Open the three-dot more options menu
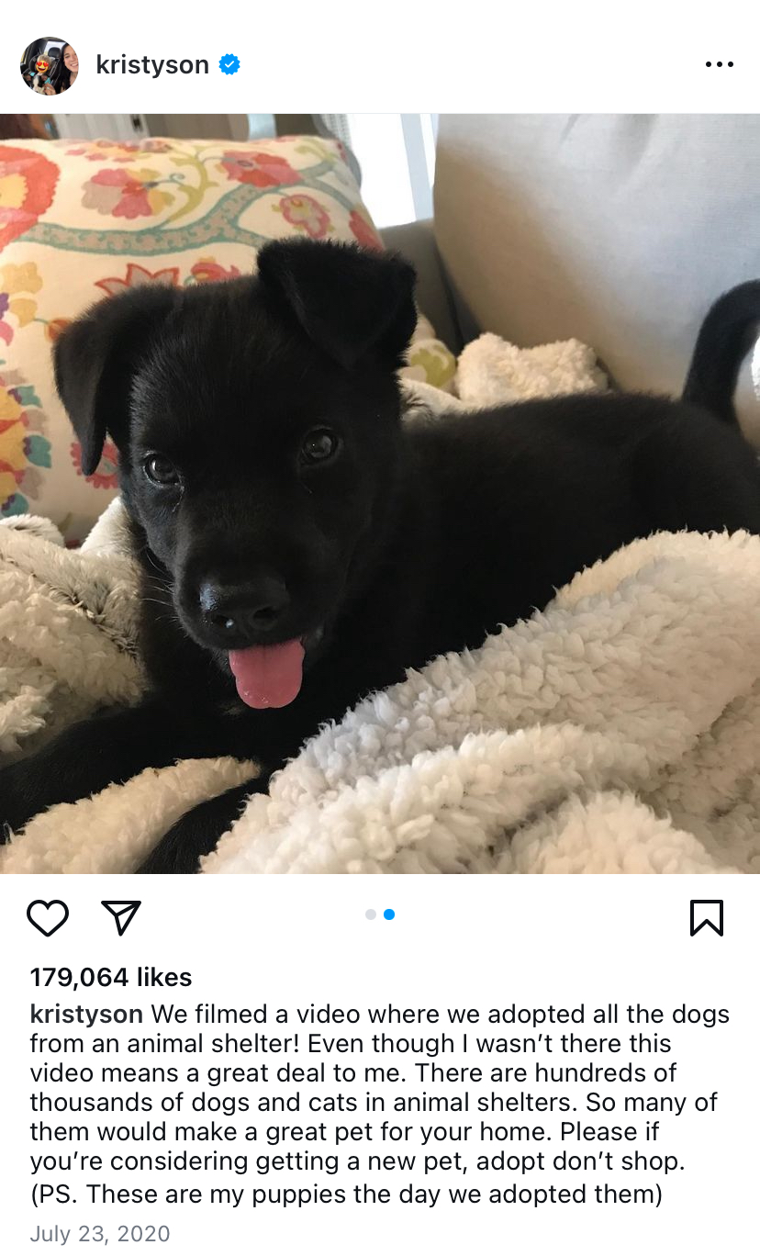 [719, 64]
